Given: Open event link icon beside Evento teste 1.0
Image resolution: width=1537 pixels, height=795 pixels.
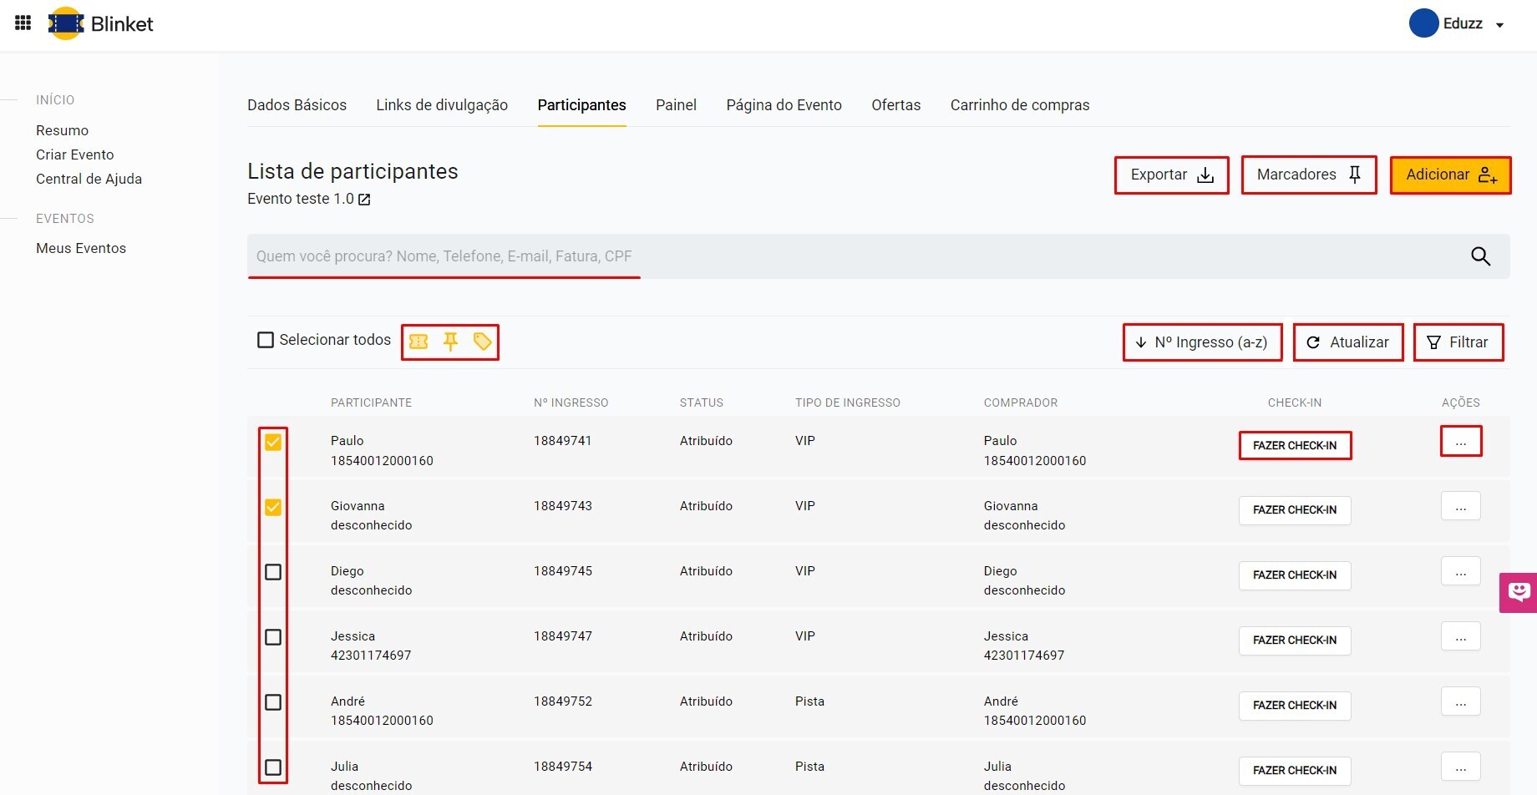Looking at the screenshot, I should click(364, 200).
